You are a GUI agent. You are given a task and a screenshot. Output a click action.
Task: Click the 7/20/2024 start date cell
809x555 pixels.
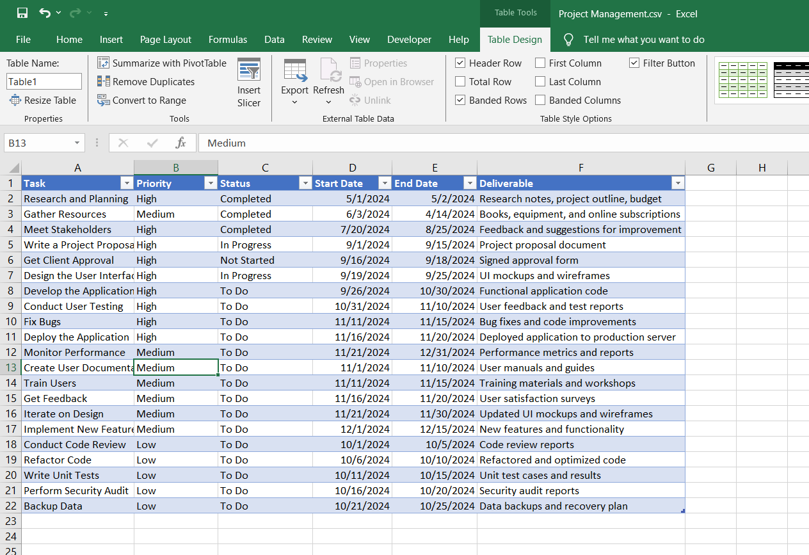[x=352, y=229]
